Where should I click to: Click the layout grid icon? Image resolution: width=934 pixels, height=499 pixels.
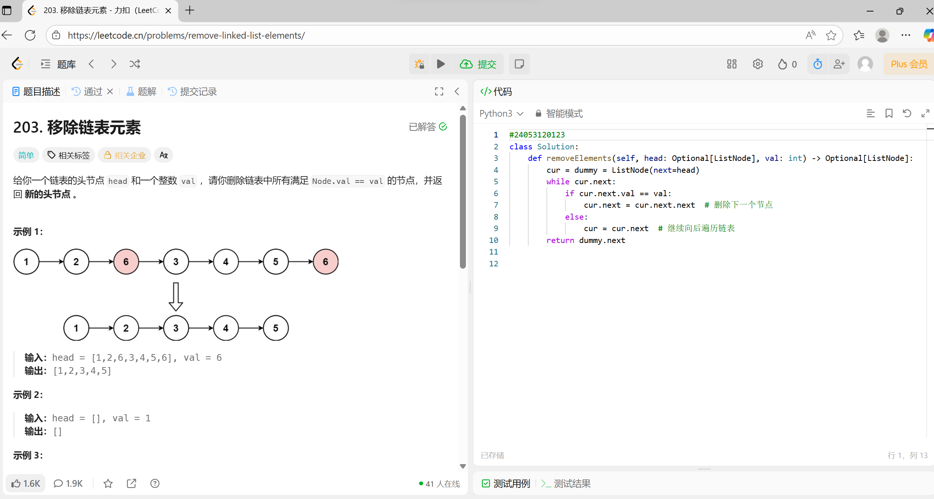tap(732, 64)
